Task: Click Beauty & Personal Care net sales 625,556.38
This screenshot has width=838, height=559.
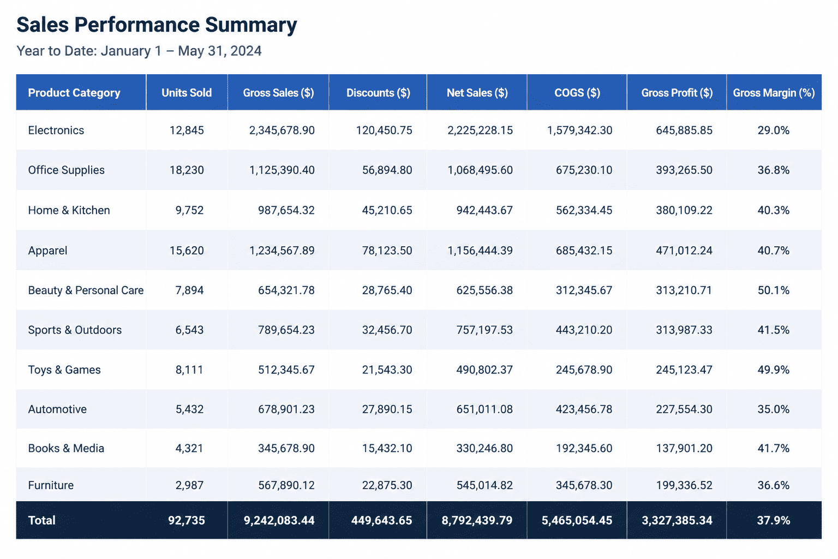Action: click(x=484, y=290)
